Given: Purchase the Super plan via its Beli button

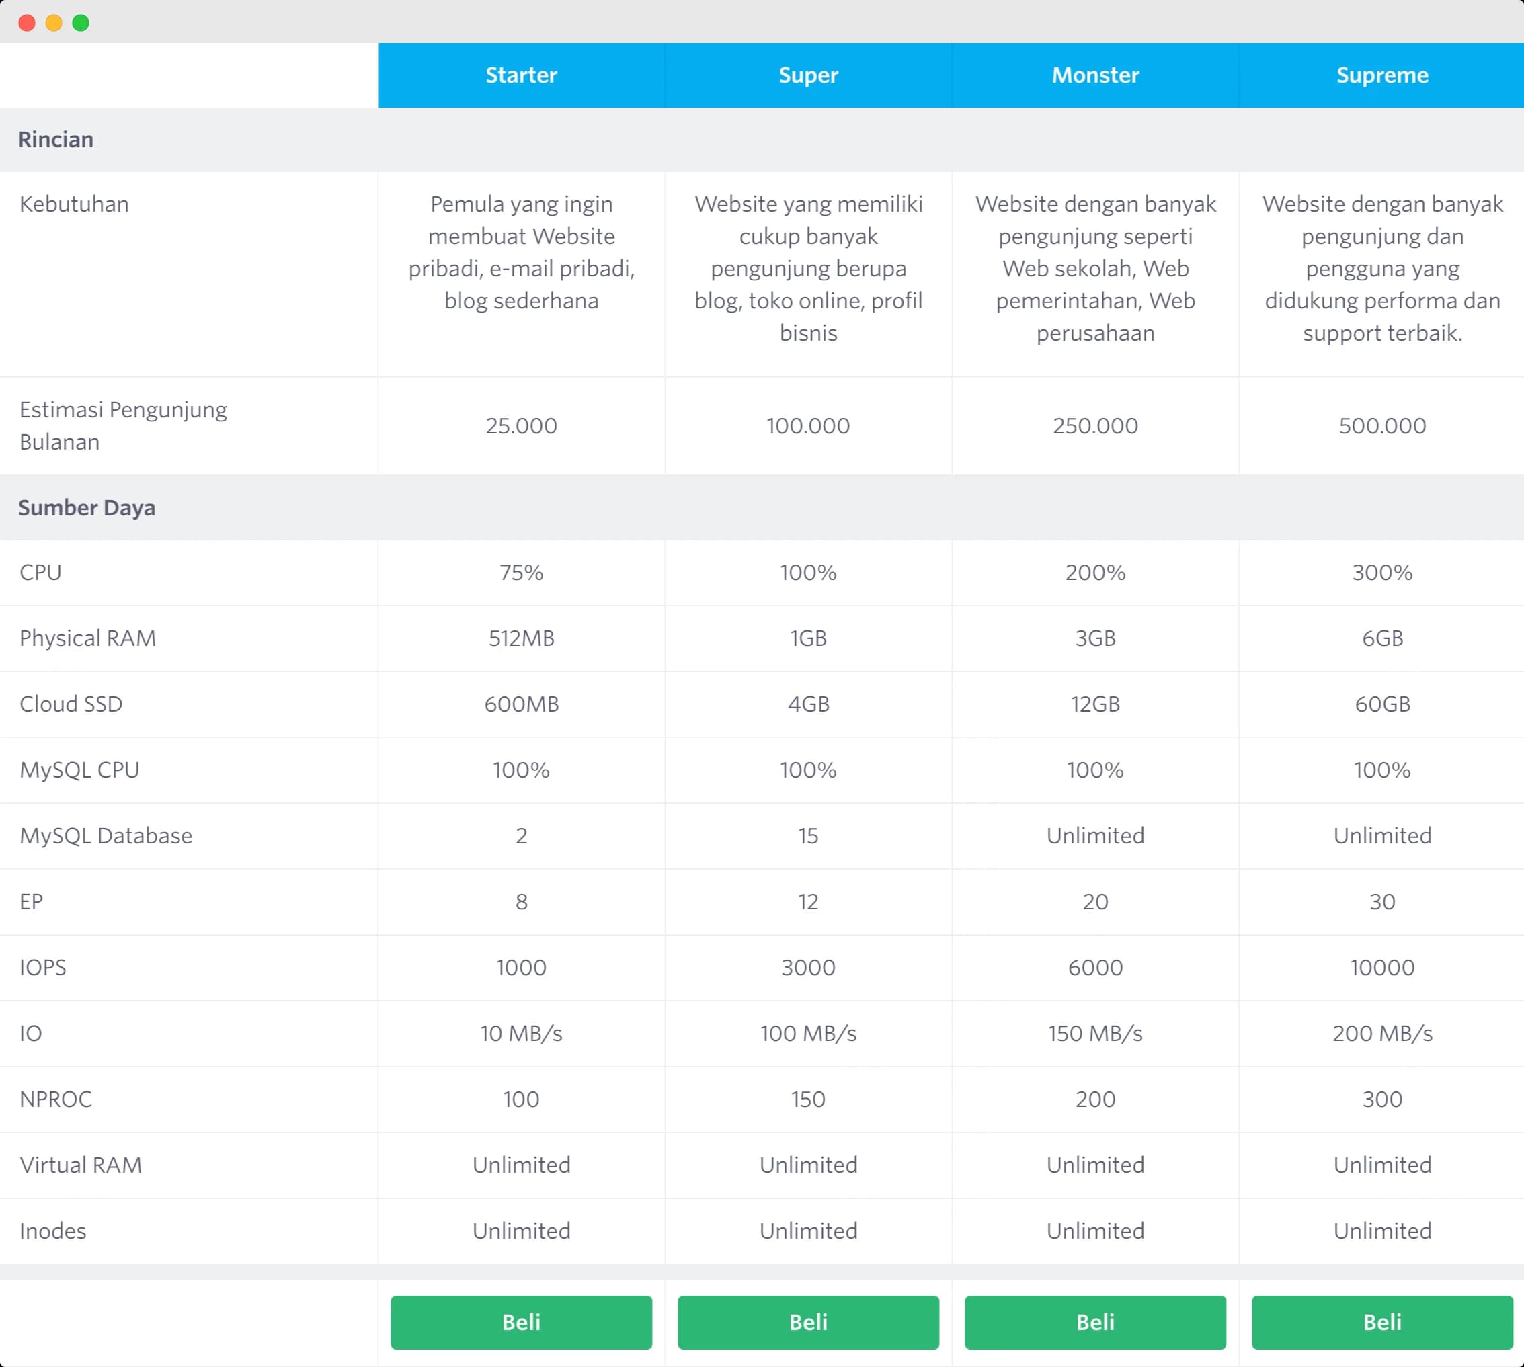Looking at the screenshot, I should pos(807,1323).
